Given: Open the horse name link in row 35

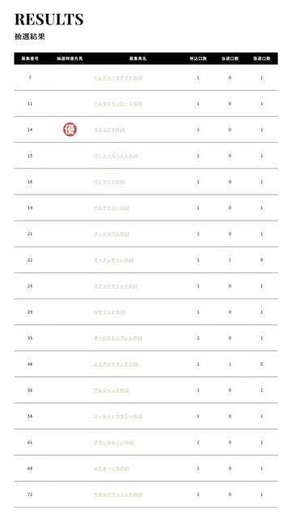Looking at the screenshot, I should [118, 338].
